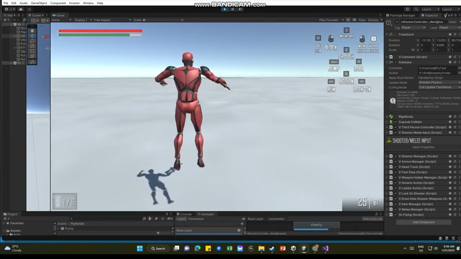Toggle V Shooter Manager script checkbox
This screenshot has height=259, width=461.
click(x=395, y=156)
